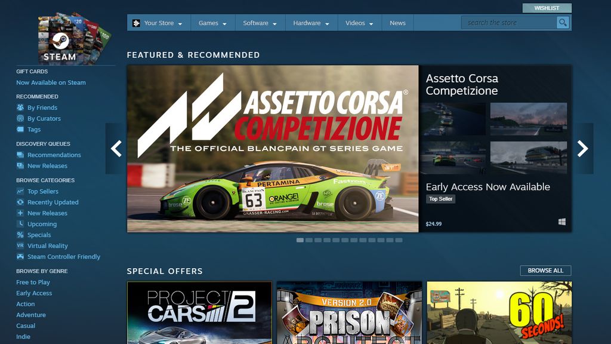Open the Free to Play genre link
This screenshot has height=344, width=611.
[x=33, y=282]
